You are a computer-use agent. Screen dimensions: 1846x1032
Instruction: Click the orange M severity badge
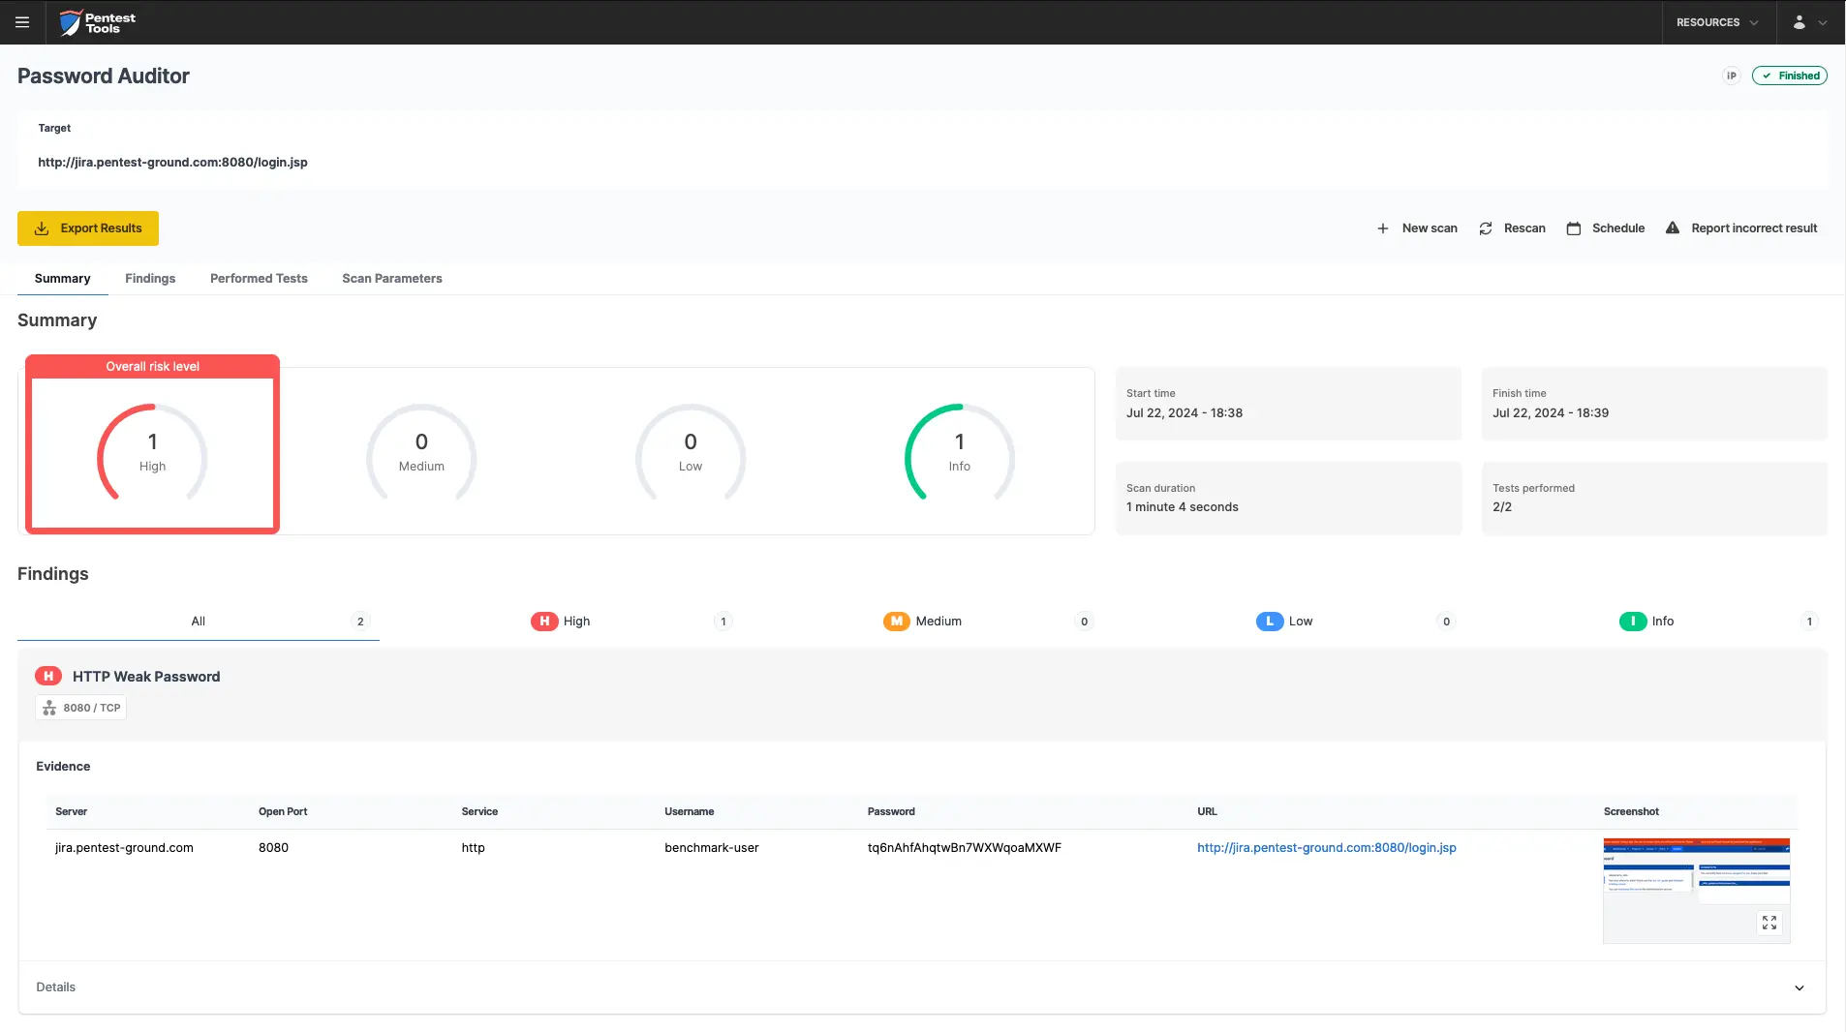[x=897, y=622]
